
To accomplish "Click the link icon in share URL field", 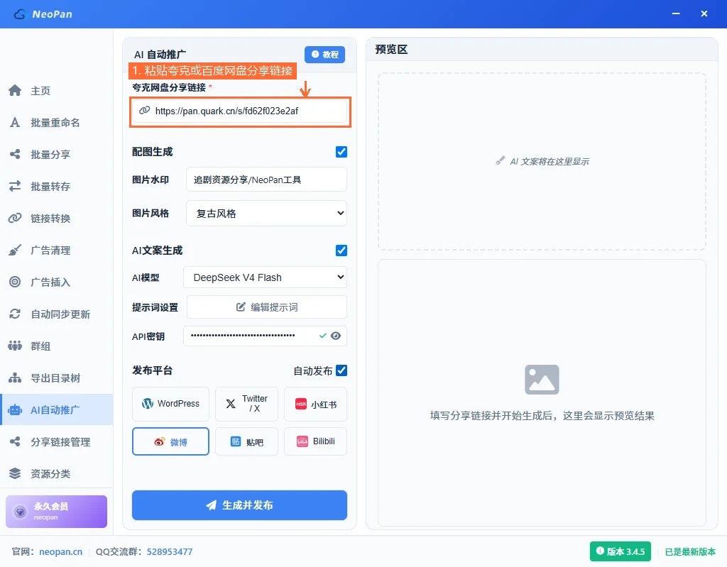I will click(145, 110).
